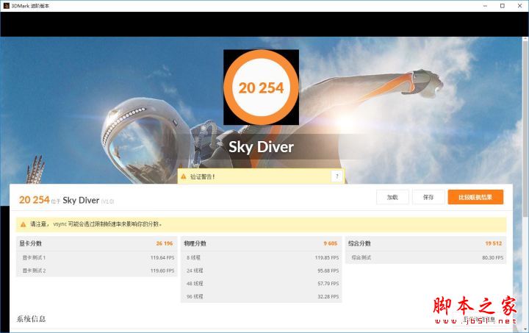Minimize the 3DMark window

tap(485, 6)
